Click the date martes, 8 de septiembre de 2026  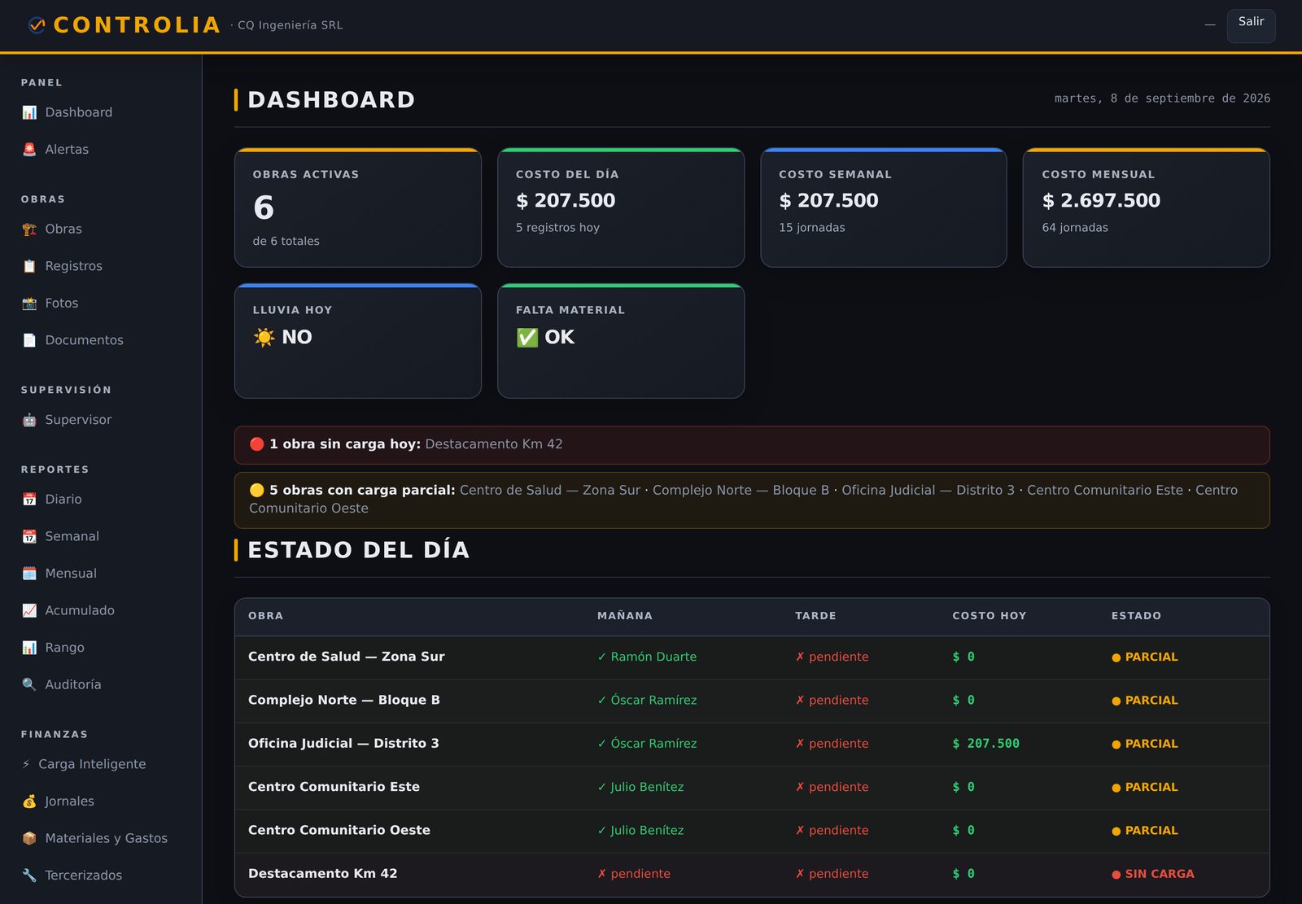coord(1162,98)
